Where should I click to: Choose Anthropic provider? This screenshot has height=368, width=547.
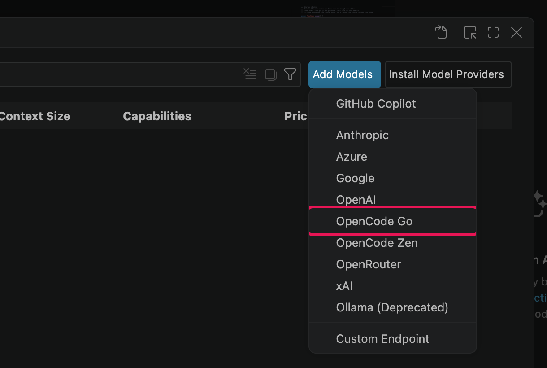392,135
